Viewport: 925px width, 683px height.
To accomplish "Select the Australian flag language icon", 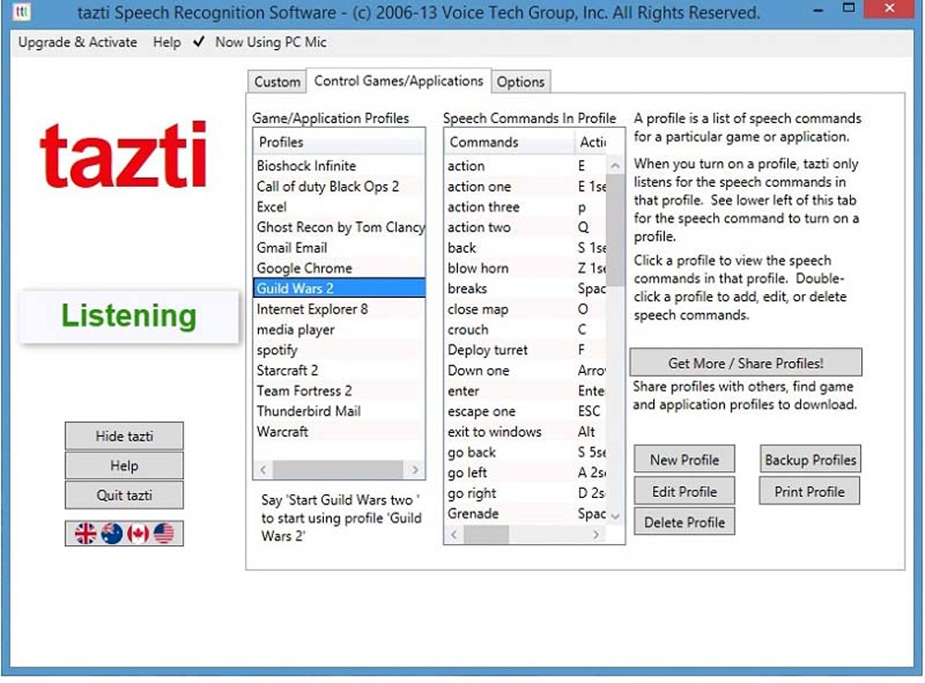I will pos(111,532).
